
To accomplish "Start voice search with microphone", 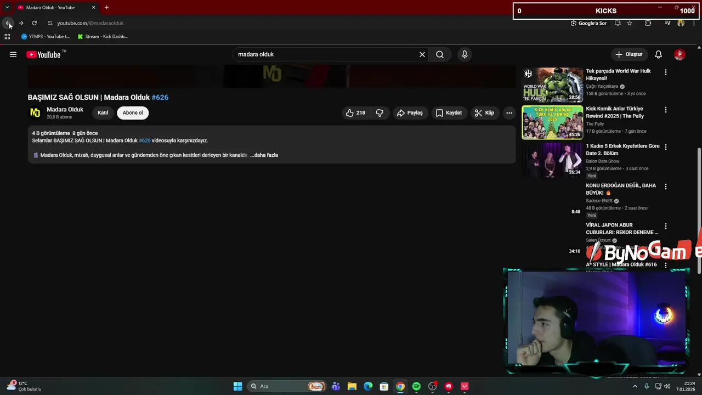I will click(x=465, y=54).
